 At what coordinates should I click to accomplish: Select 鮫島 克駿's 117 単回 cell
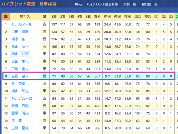[x=138, y=106]
